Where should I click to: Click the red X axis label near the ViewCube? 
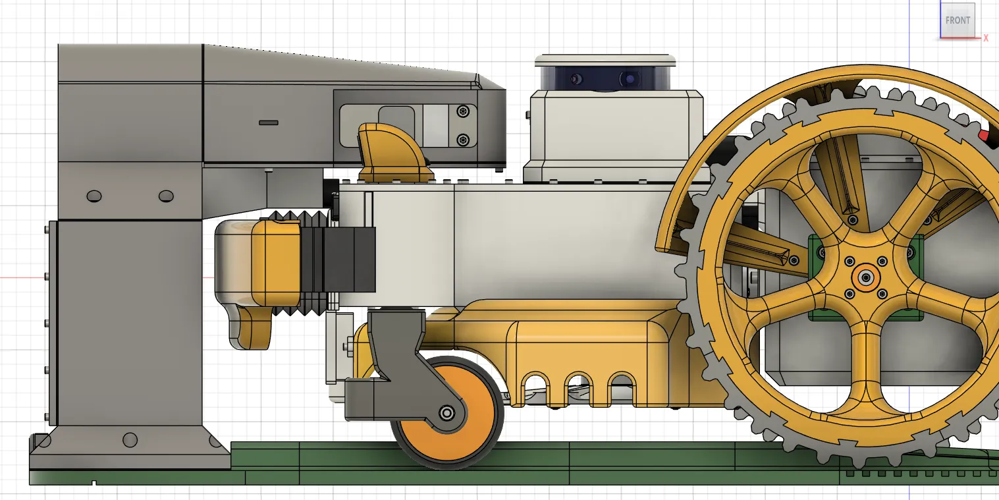(x=986, y=39)
